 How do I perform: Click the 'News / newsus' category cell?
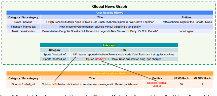point(23,22)
